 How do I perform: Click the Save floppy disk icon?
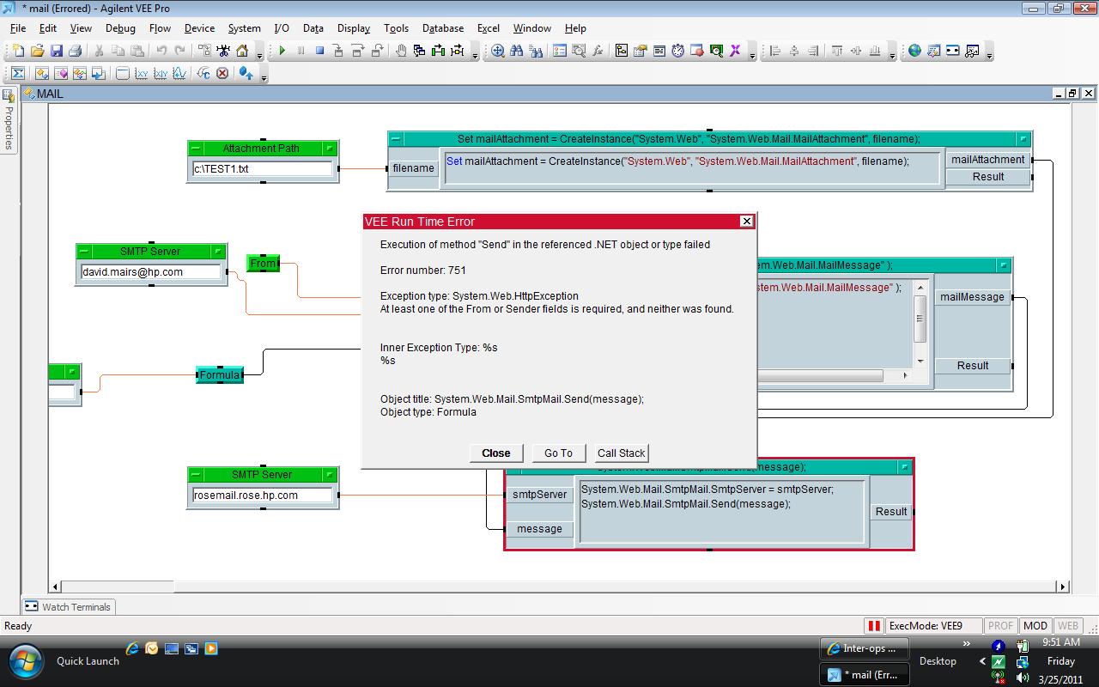56,52
